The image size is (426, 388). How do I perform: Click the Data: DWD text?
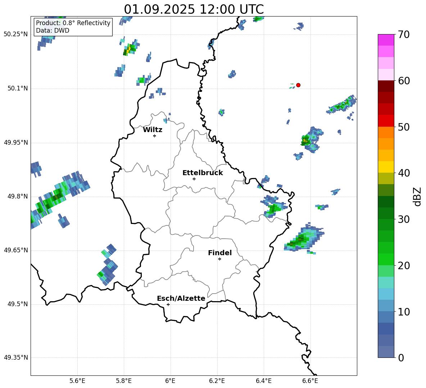[53, 31]
